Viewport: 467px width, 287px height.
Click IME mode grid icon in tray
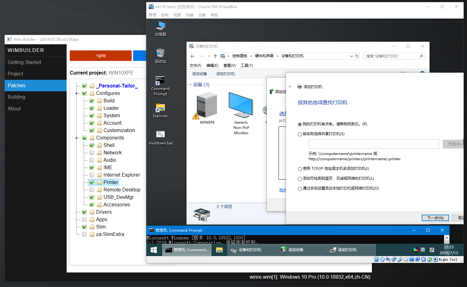pyautogui.click(x=432, y=250)
